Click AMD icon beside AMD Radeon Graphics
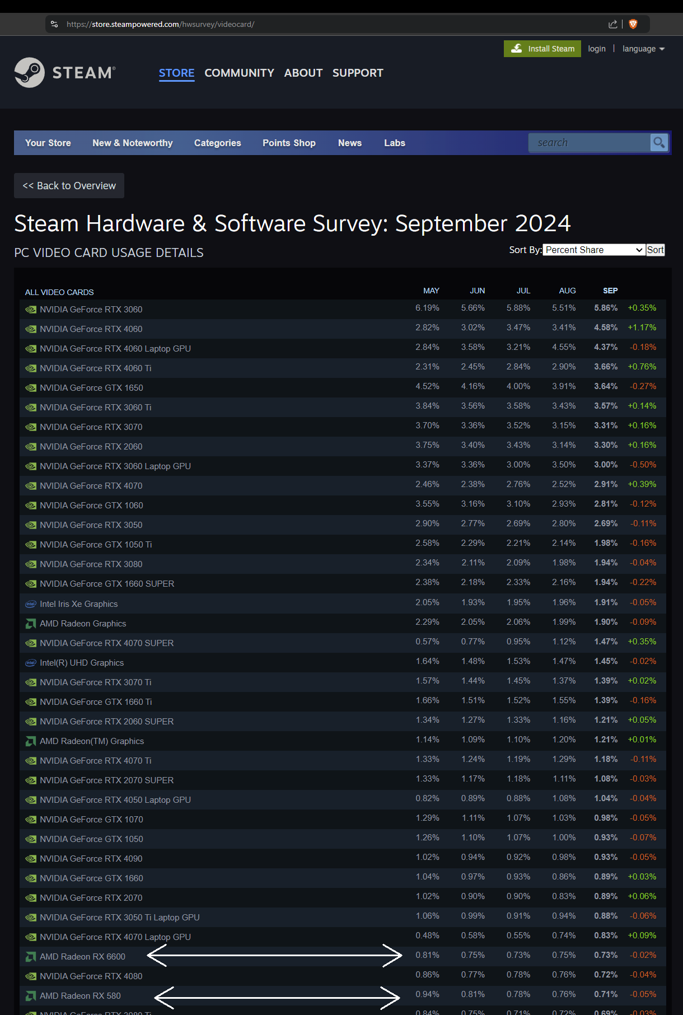 [x=31, y=624]
